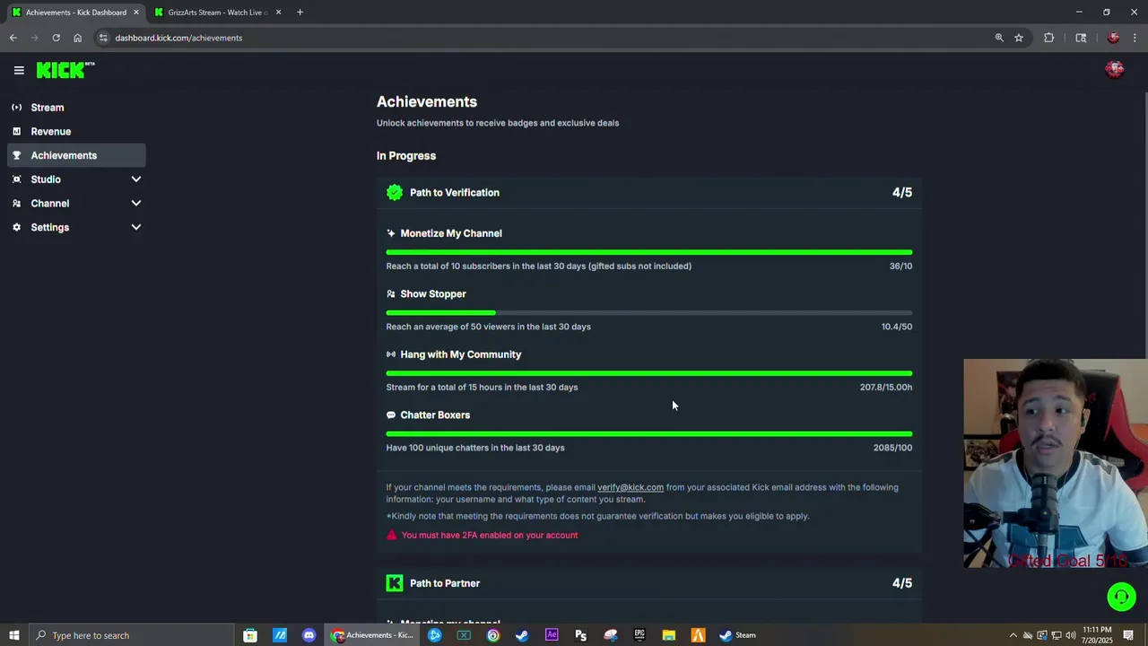Expand the Channel submenu chevron

coord(136,204)
